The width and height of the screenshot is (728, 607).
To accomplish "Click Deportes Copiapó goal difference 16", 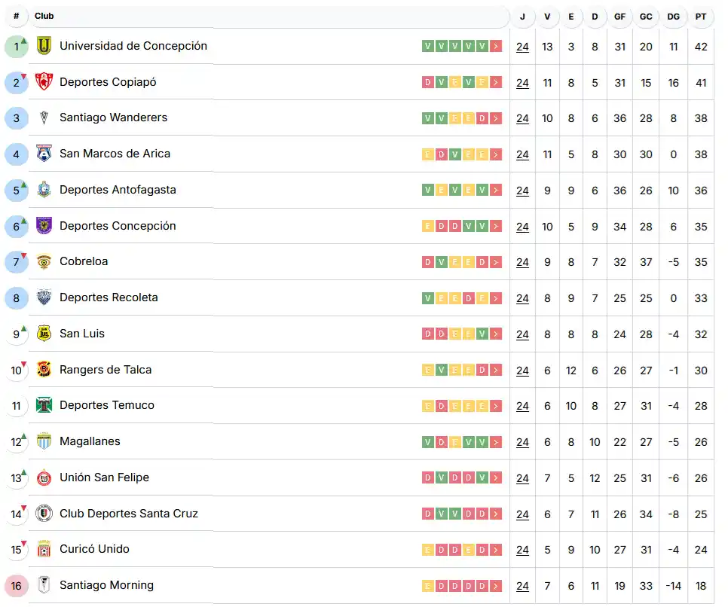I will click(x=673, y=83).
